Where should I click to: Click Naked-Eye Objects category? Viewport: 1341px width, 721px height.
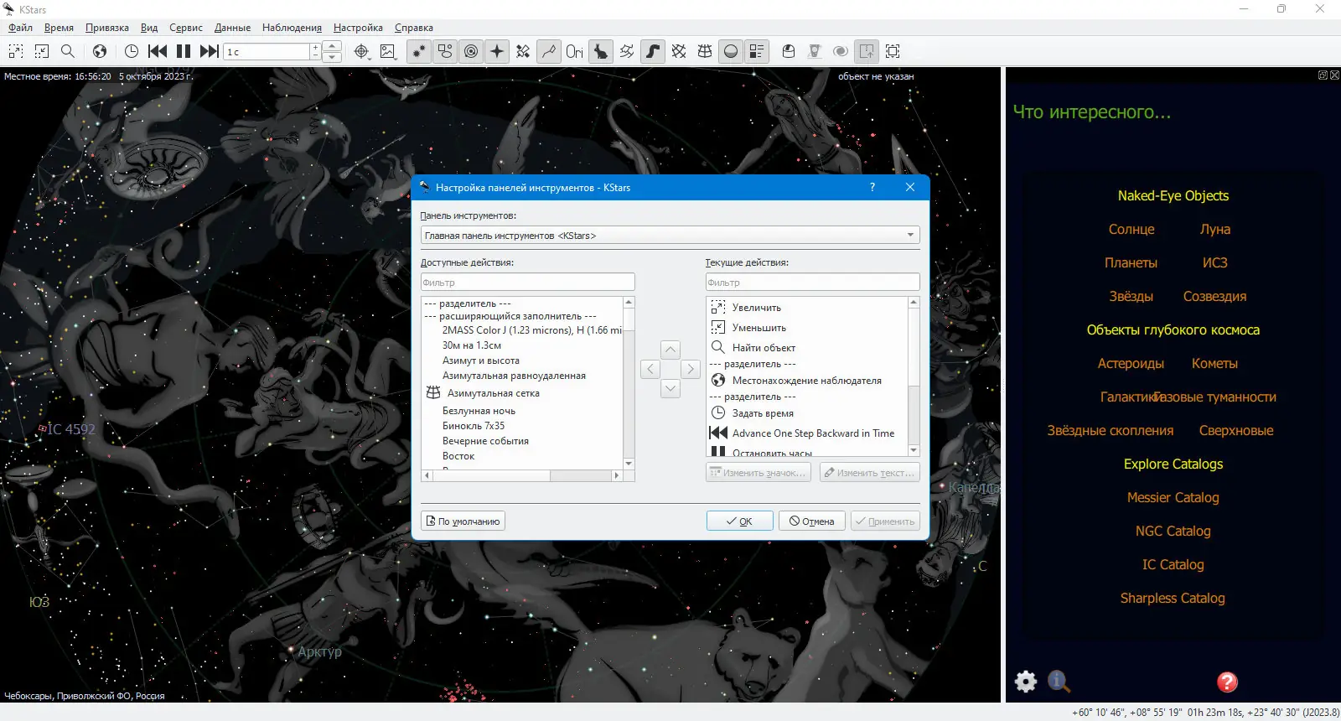click(x=1173, y=196)
